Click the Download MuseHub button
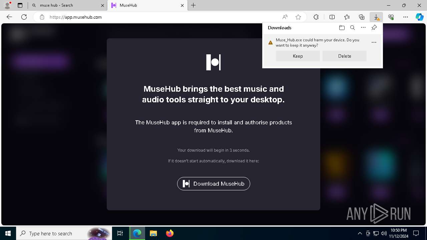The image size is (427, 240). (213, 184)
